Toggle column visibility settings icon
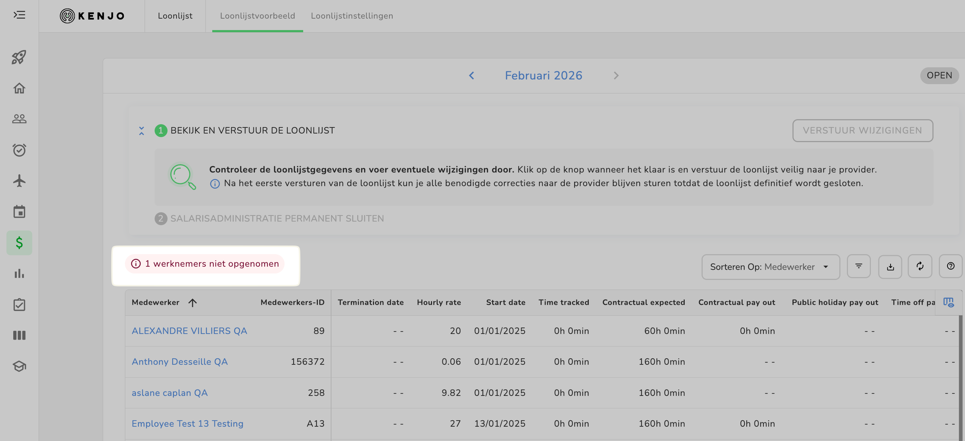This screenshot has height=441, width=965. pos(948,302)
